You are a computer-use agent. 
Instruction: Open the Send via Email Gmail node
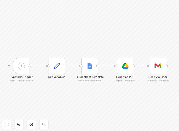click(158, 66)
